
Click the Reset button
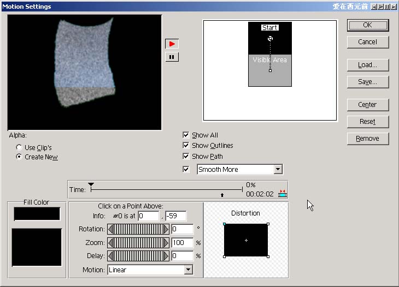368,122
